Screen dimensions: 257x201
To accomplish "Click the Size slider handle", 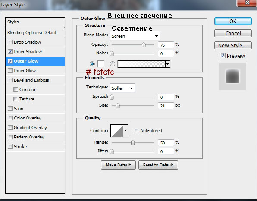I will (118, 106).
